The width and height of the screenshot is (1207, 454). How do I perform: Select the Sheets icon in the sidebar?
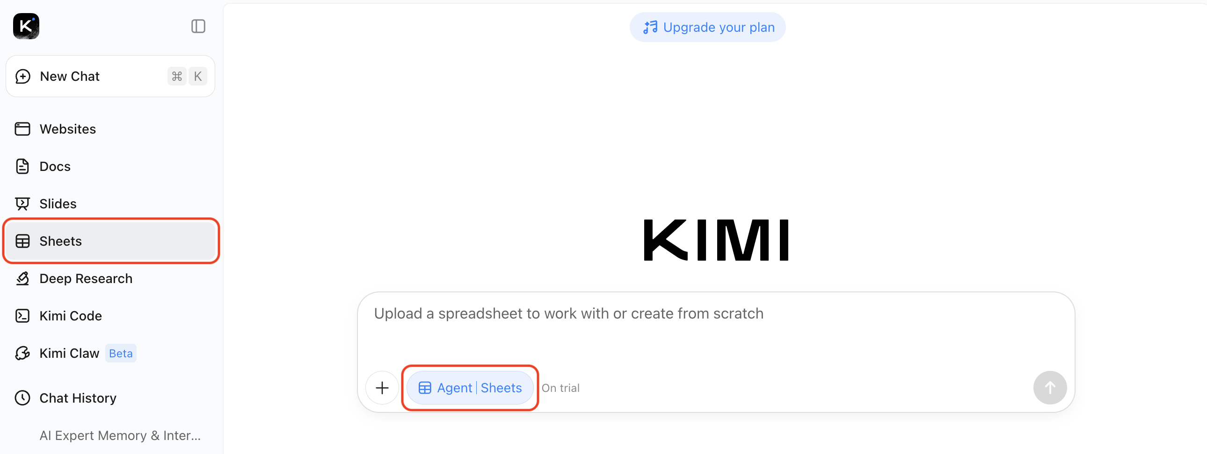(22, 241)
